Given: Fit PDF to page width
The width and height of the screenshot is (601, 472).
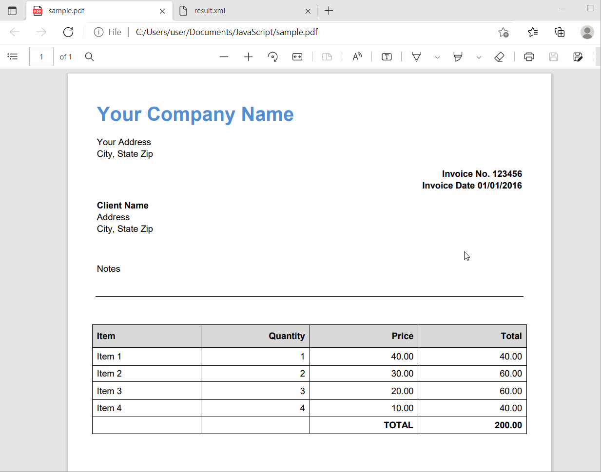Looking at the screenshot, I should (x=297, y=57).
